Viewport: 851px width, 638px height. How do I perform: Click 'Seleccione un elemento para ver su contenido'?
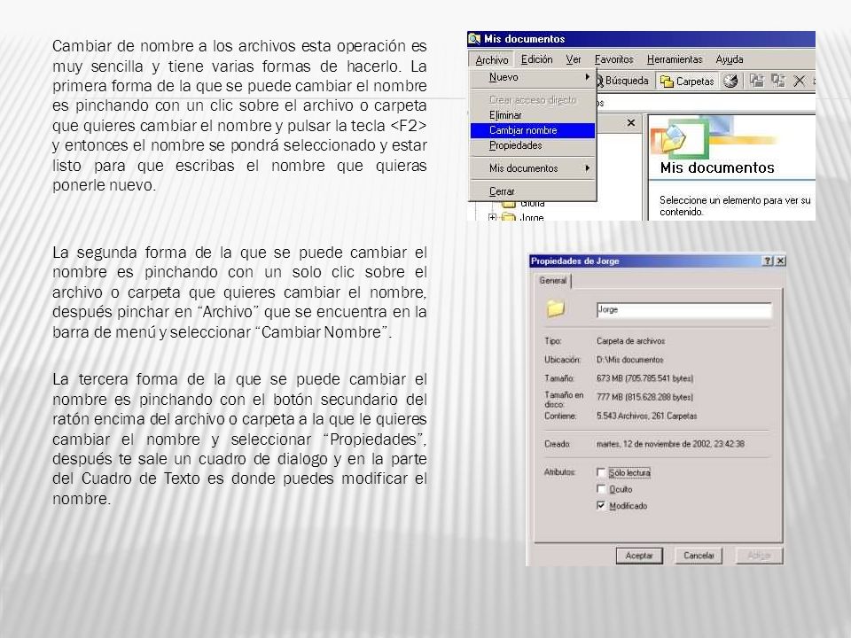click(735, 206)
